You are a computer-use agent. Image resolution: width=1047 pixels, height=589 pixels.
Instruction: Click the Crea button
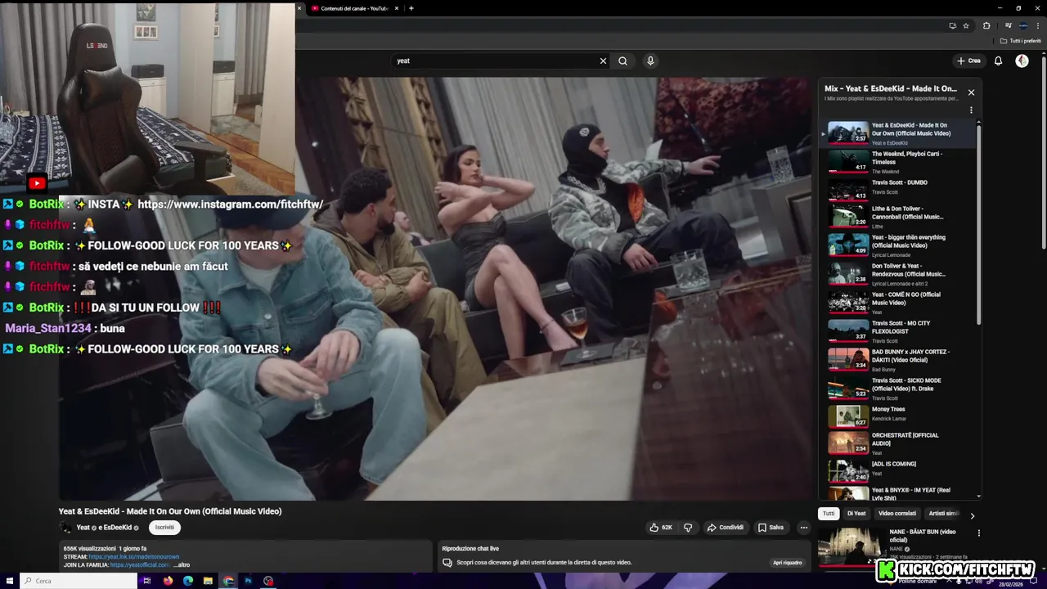(968, 61)
